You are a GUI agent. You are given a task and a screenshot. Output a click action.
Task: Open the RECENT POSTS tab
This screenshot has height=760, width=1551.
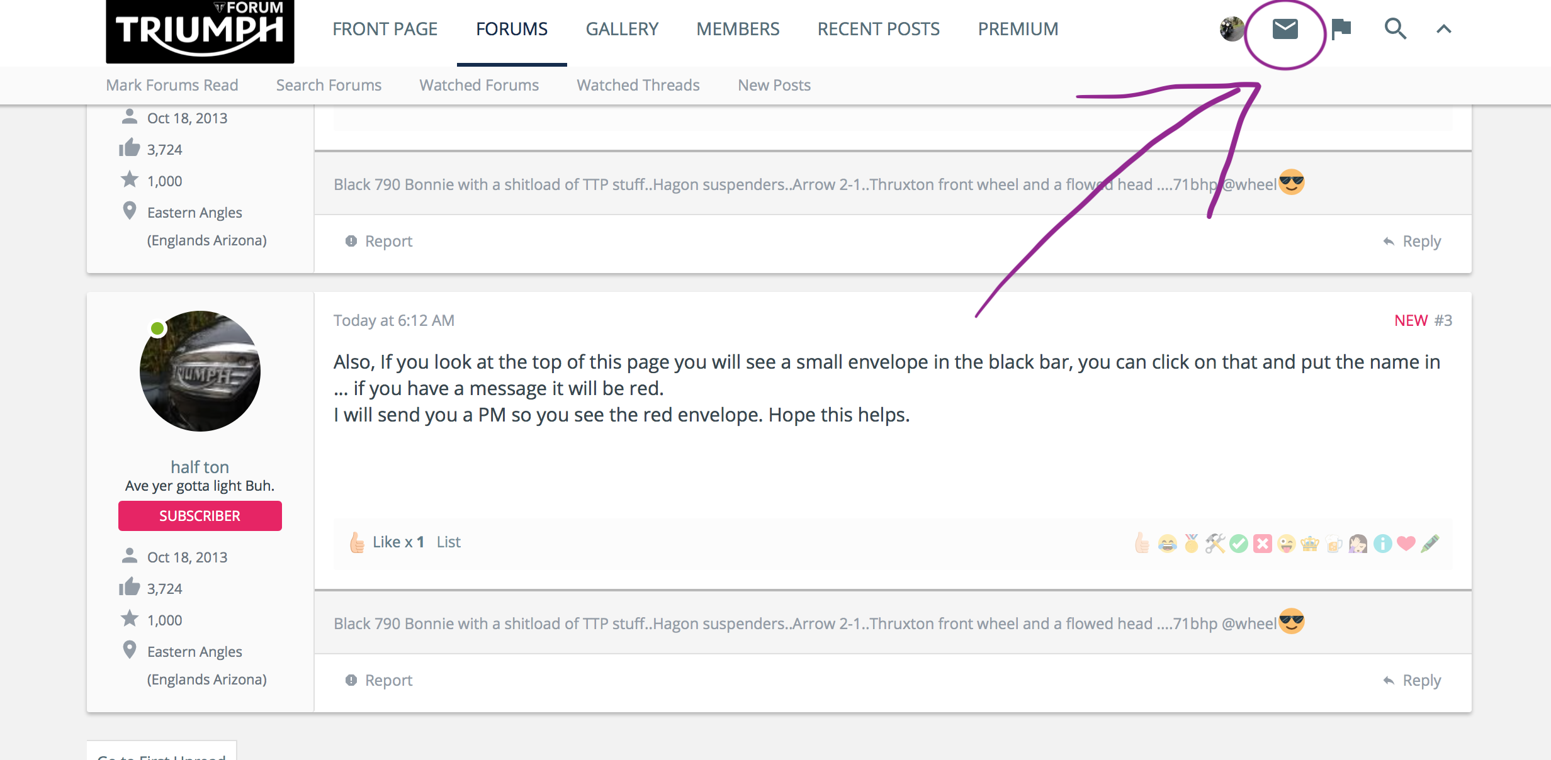click(878, 29)
